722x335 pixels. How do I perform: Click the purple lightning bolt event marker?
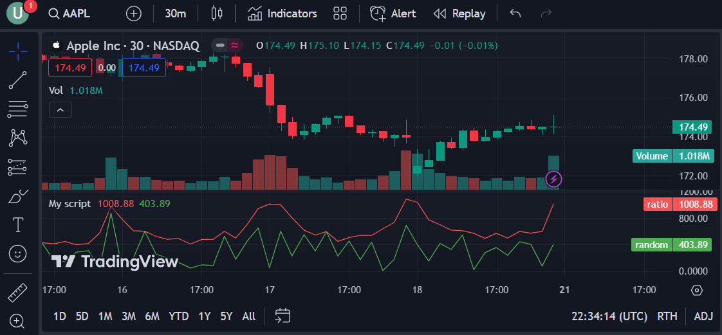[x=553, y=179]
